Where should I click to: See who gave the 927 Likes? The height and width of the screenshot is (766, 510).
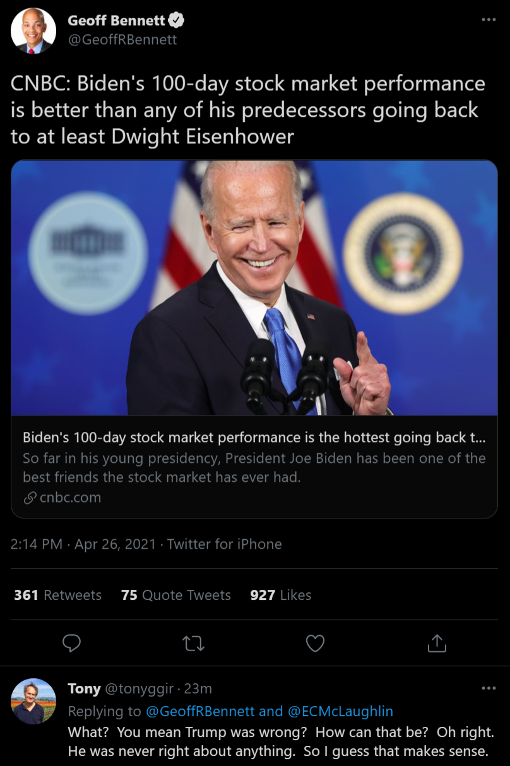pos(280,595)
